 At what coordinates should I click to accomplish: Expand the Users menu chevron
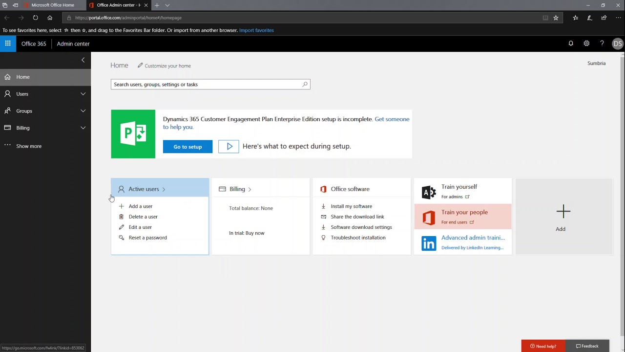83,94
